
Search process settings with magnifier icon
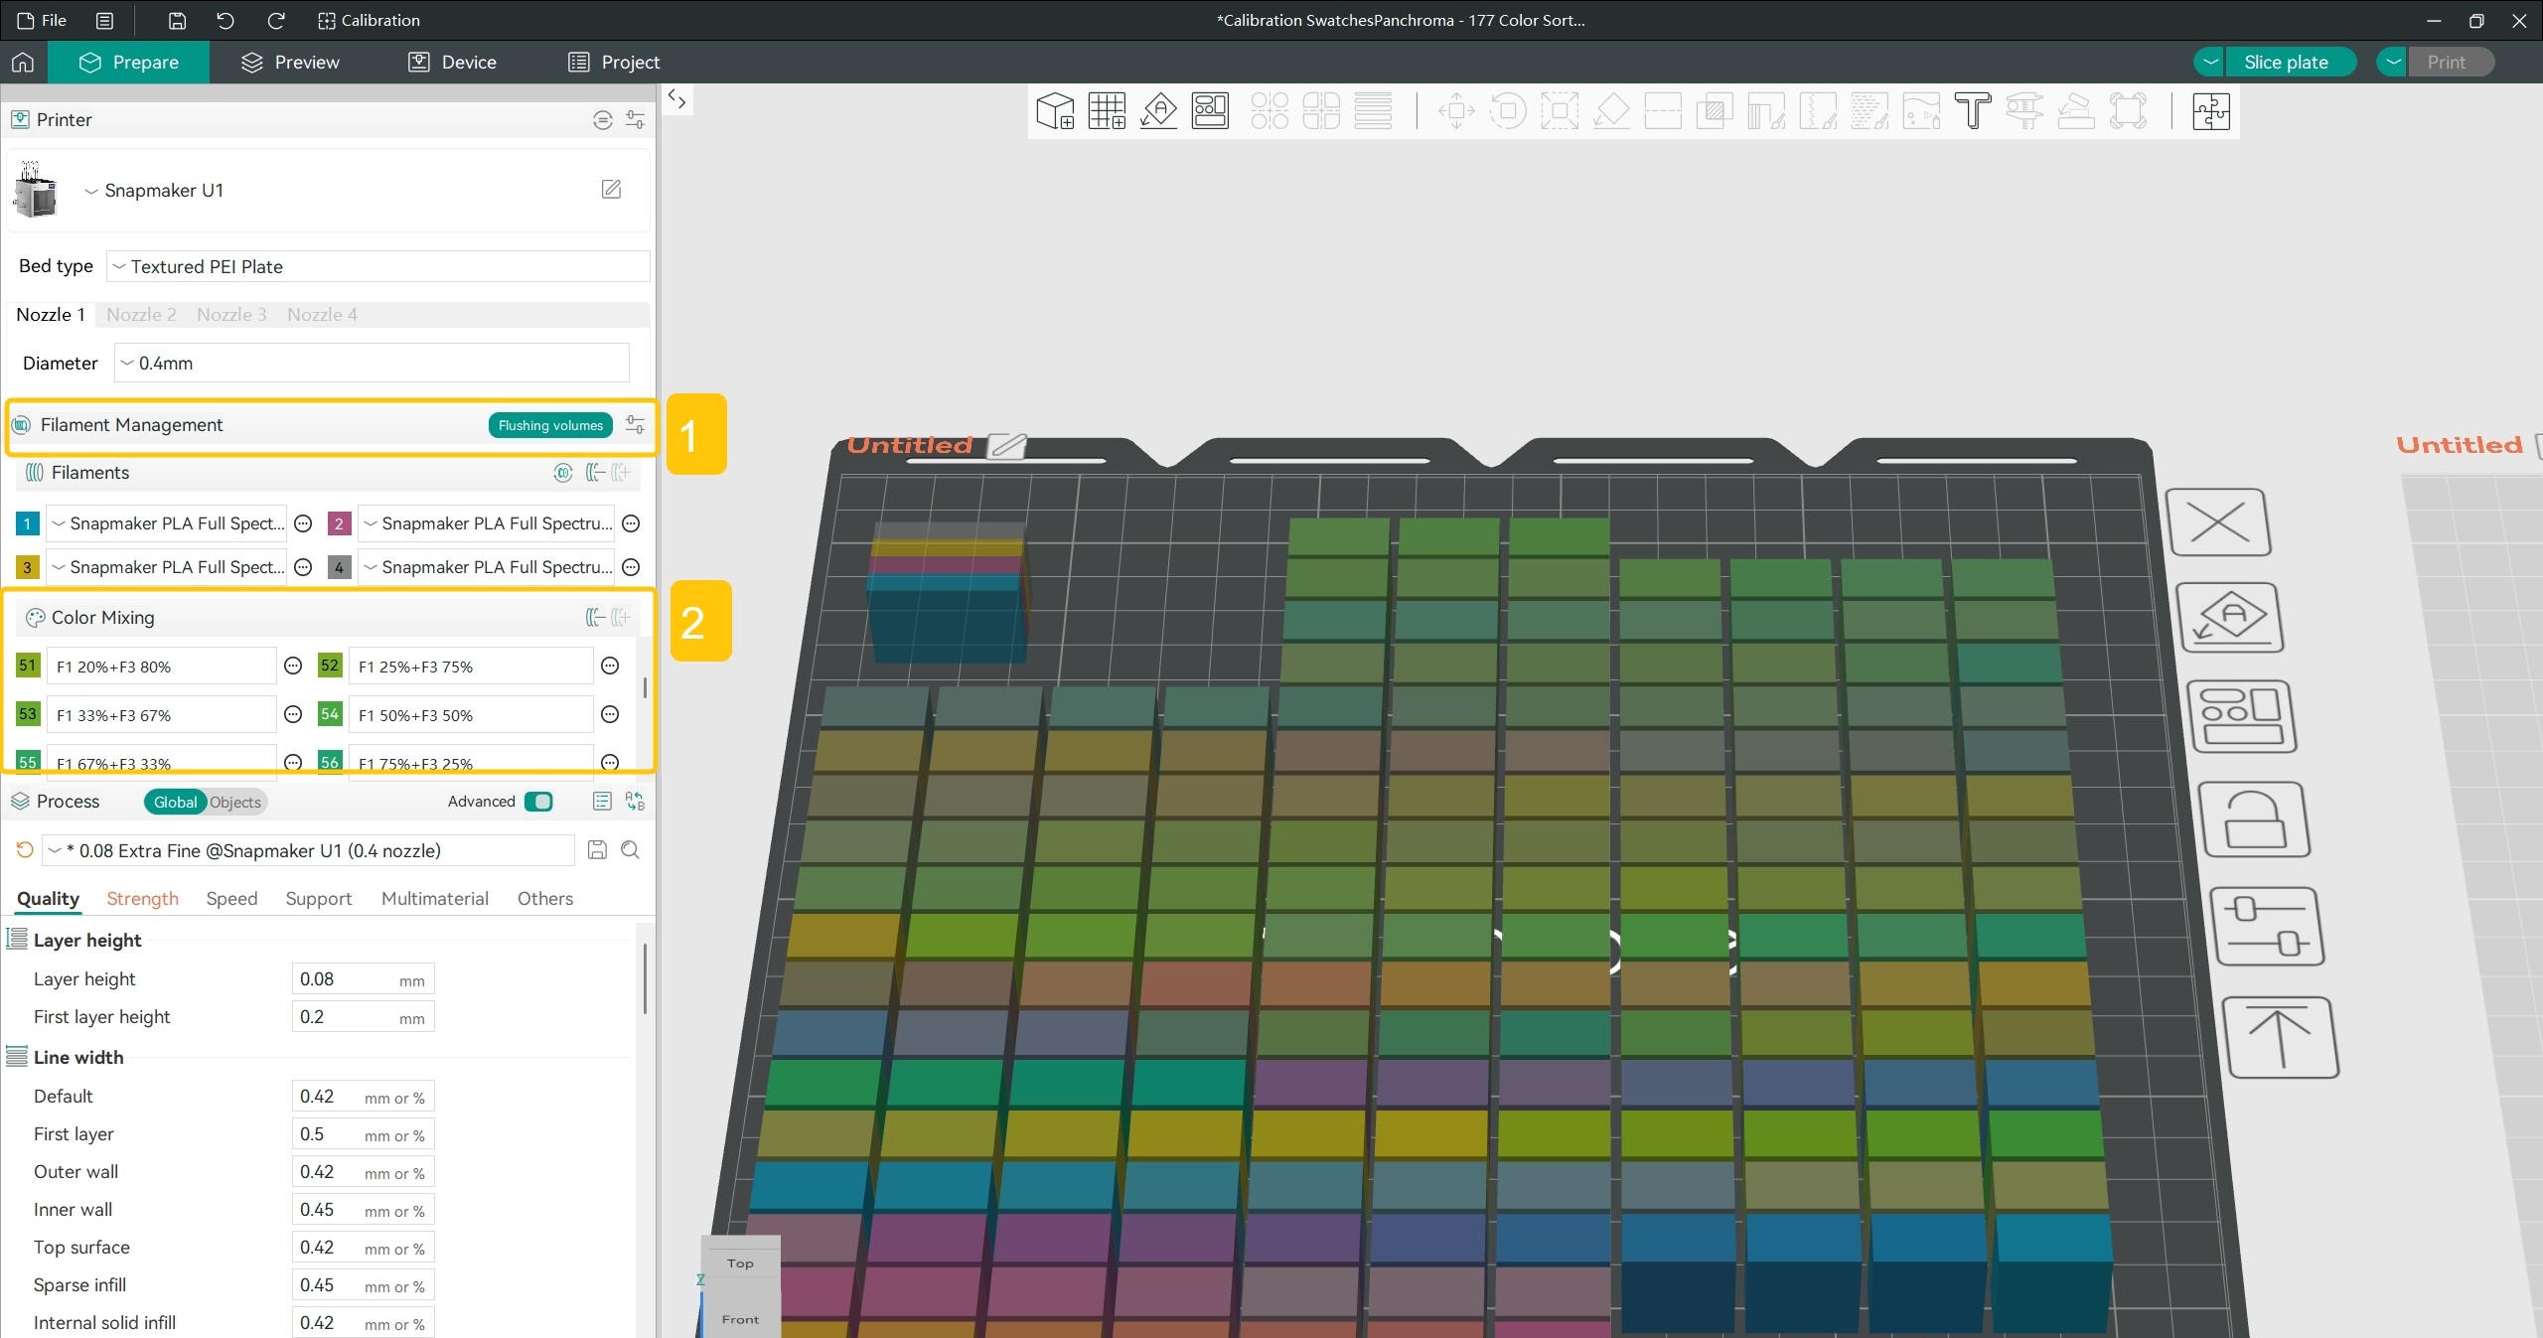pyautogui.click(x=630, y=850)
